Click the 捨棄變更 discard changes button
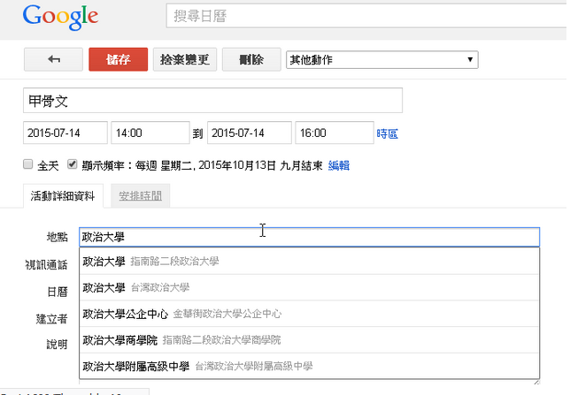 pos(185,59)
